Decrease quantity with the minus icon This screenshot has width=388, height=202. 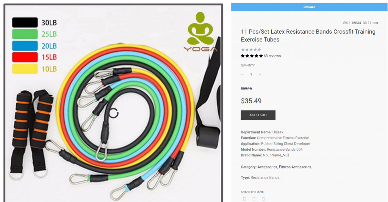tap(242, 74)
